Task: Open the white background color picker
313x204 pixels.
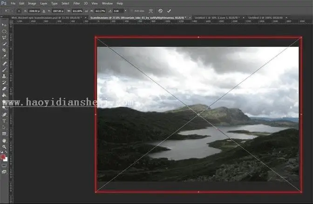Action: coord(6,160)
